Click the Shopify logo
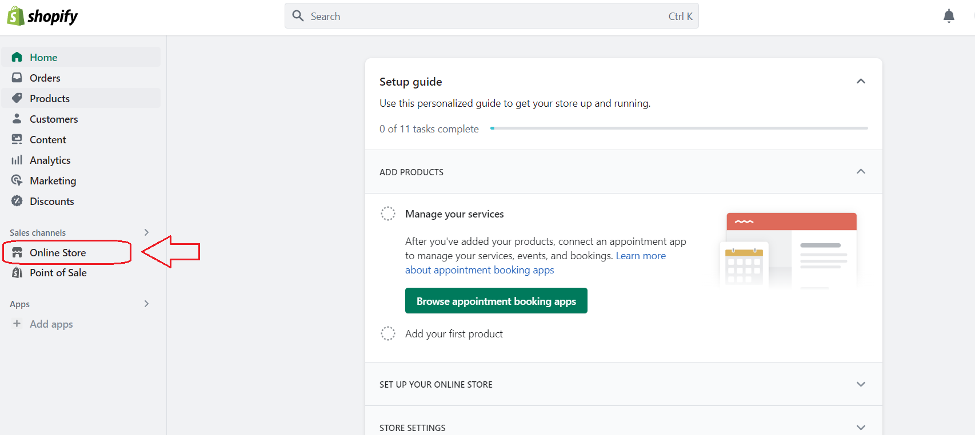The width and height of the screenshot is (975, 435). click(42, 17)
